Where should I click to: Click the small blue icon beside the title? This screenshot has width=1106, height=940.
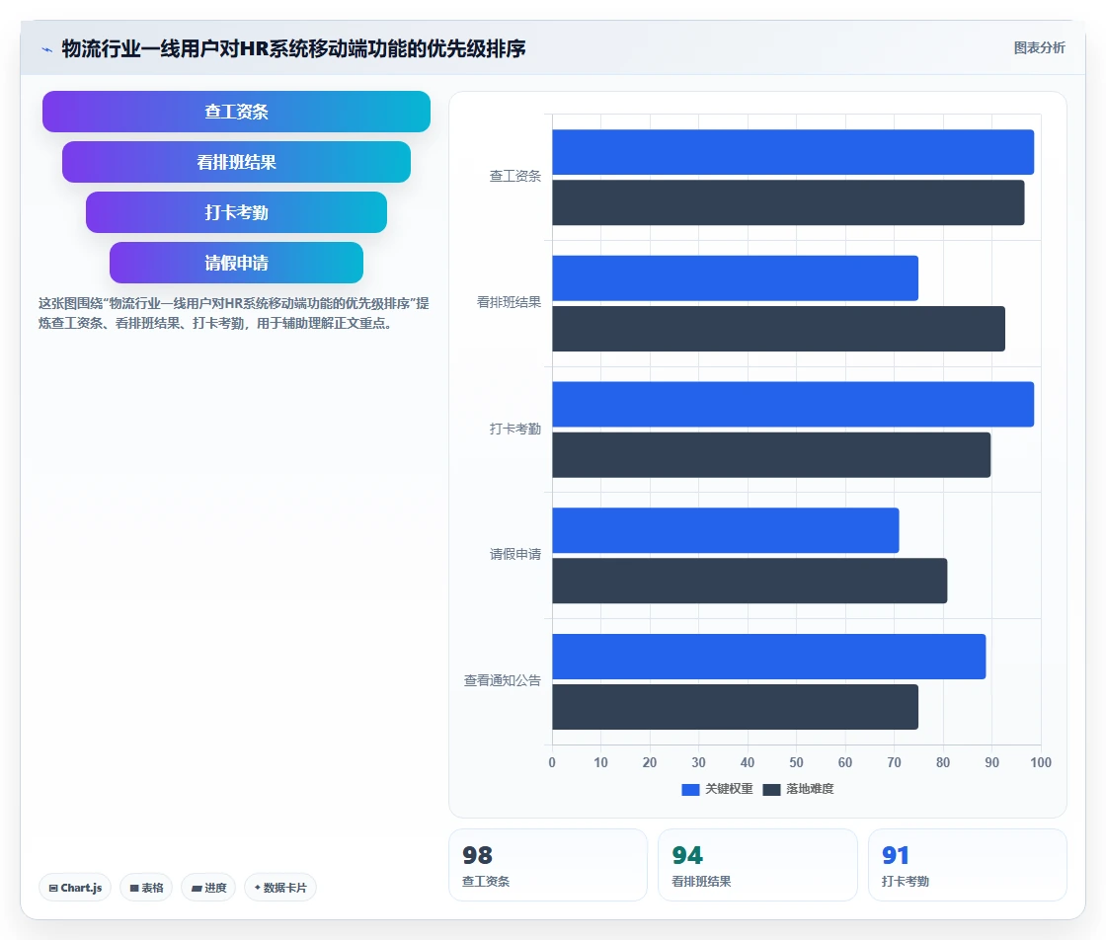point(46,49)
